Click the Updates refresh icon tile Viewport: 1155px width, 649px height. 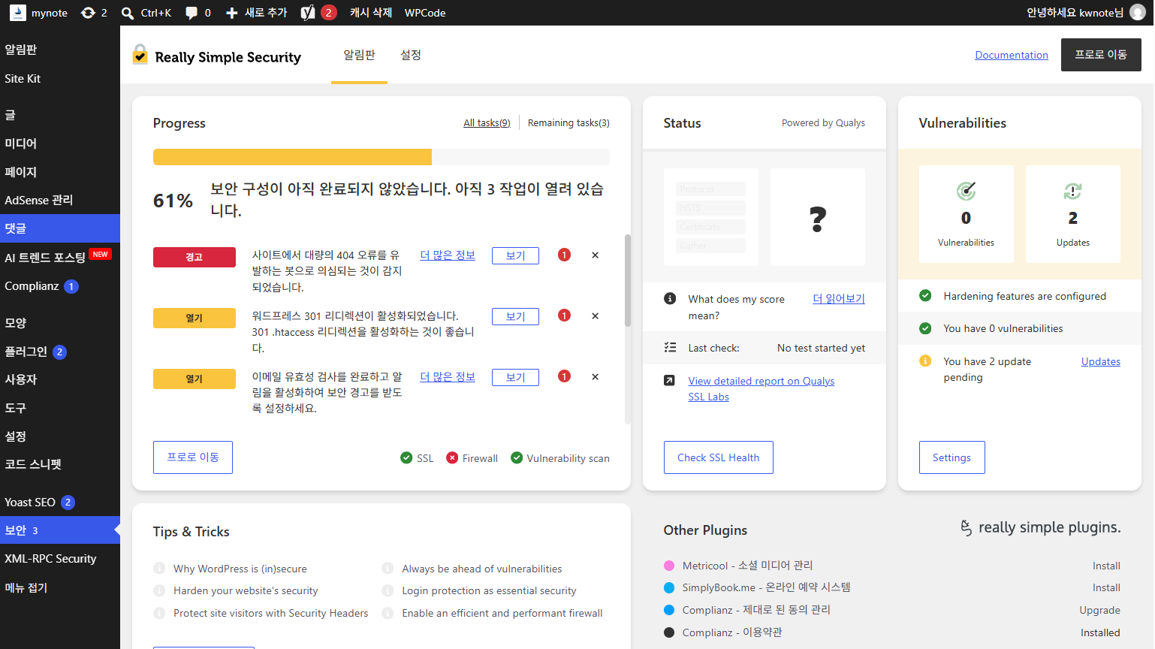1073,214
